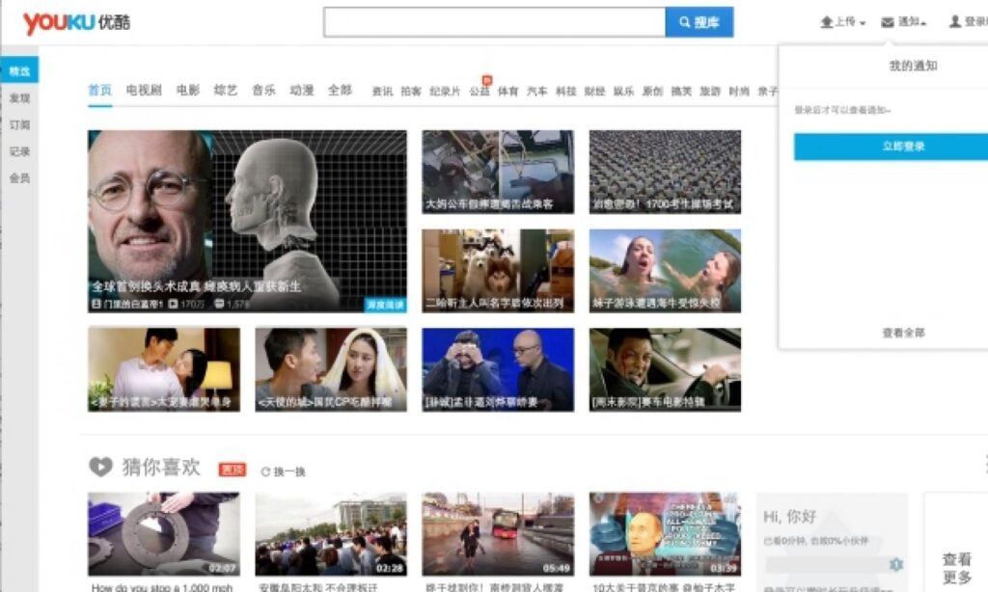Play the 05:49 flooded street bus video
Image resolution: width=988 pixels, height=592 pixels.
click(x=498, y=534)
